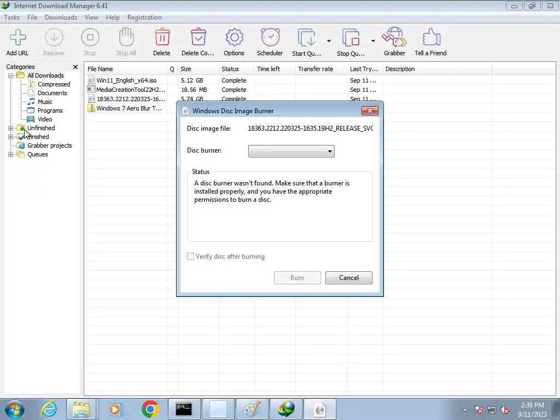Viewport: 560px width, 420px height.
Task: Open the Scheduler clock icon
Action: [270, 37]
